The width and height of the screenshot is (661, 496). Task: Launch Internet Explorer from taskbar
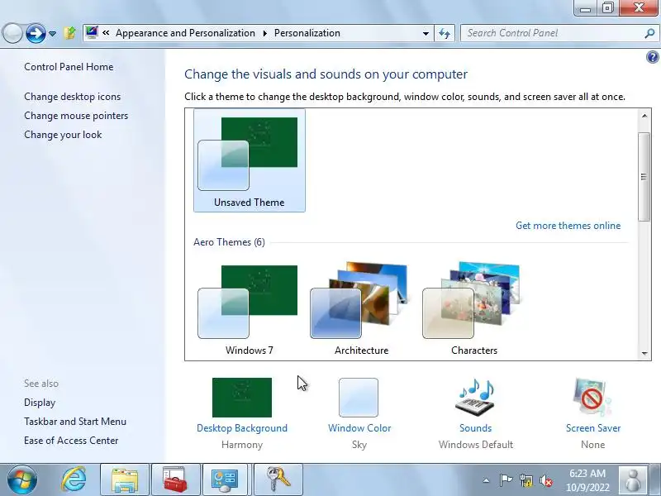(74, 479)
